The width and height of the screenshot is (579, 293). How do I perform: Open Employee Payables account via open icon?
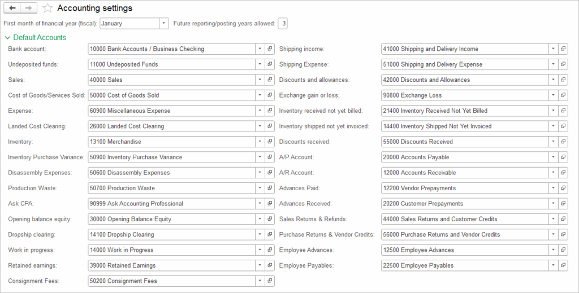tap(563, 265)
